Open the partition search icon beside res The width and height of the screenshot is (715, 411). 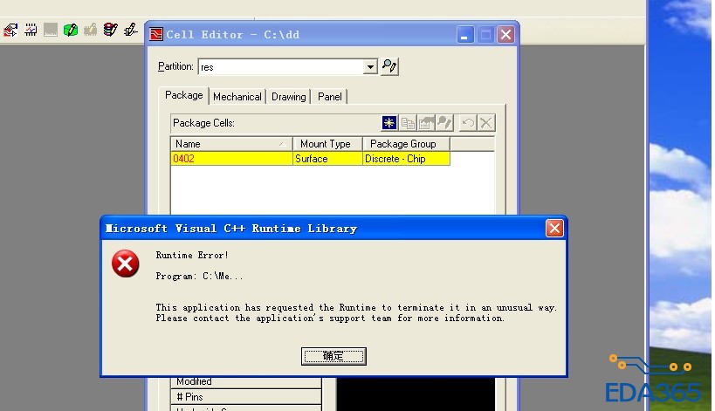(x=389, y=66)
